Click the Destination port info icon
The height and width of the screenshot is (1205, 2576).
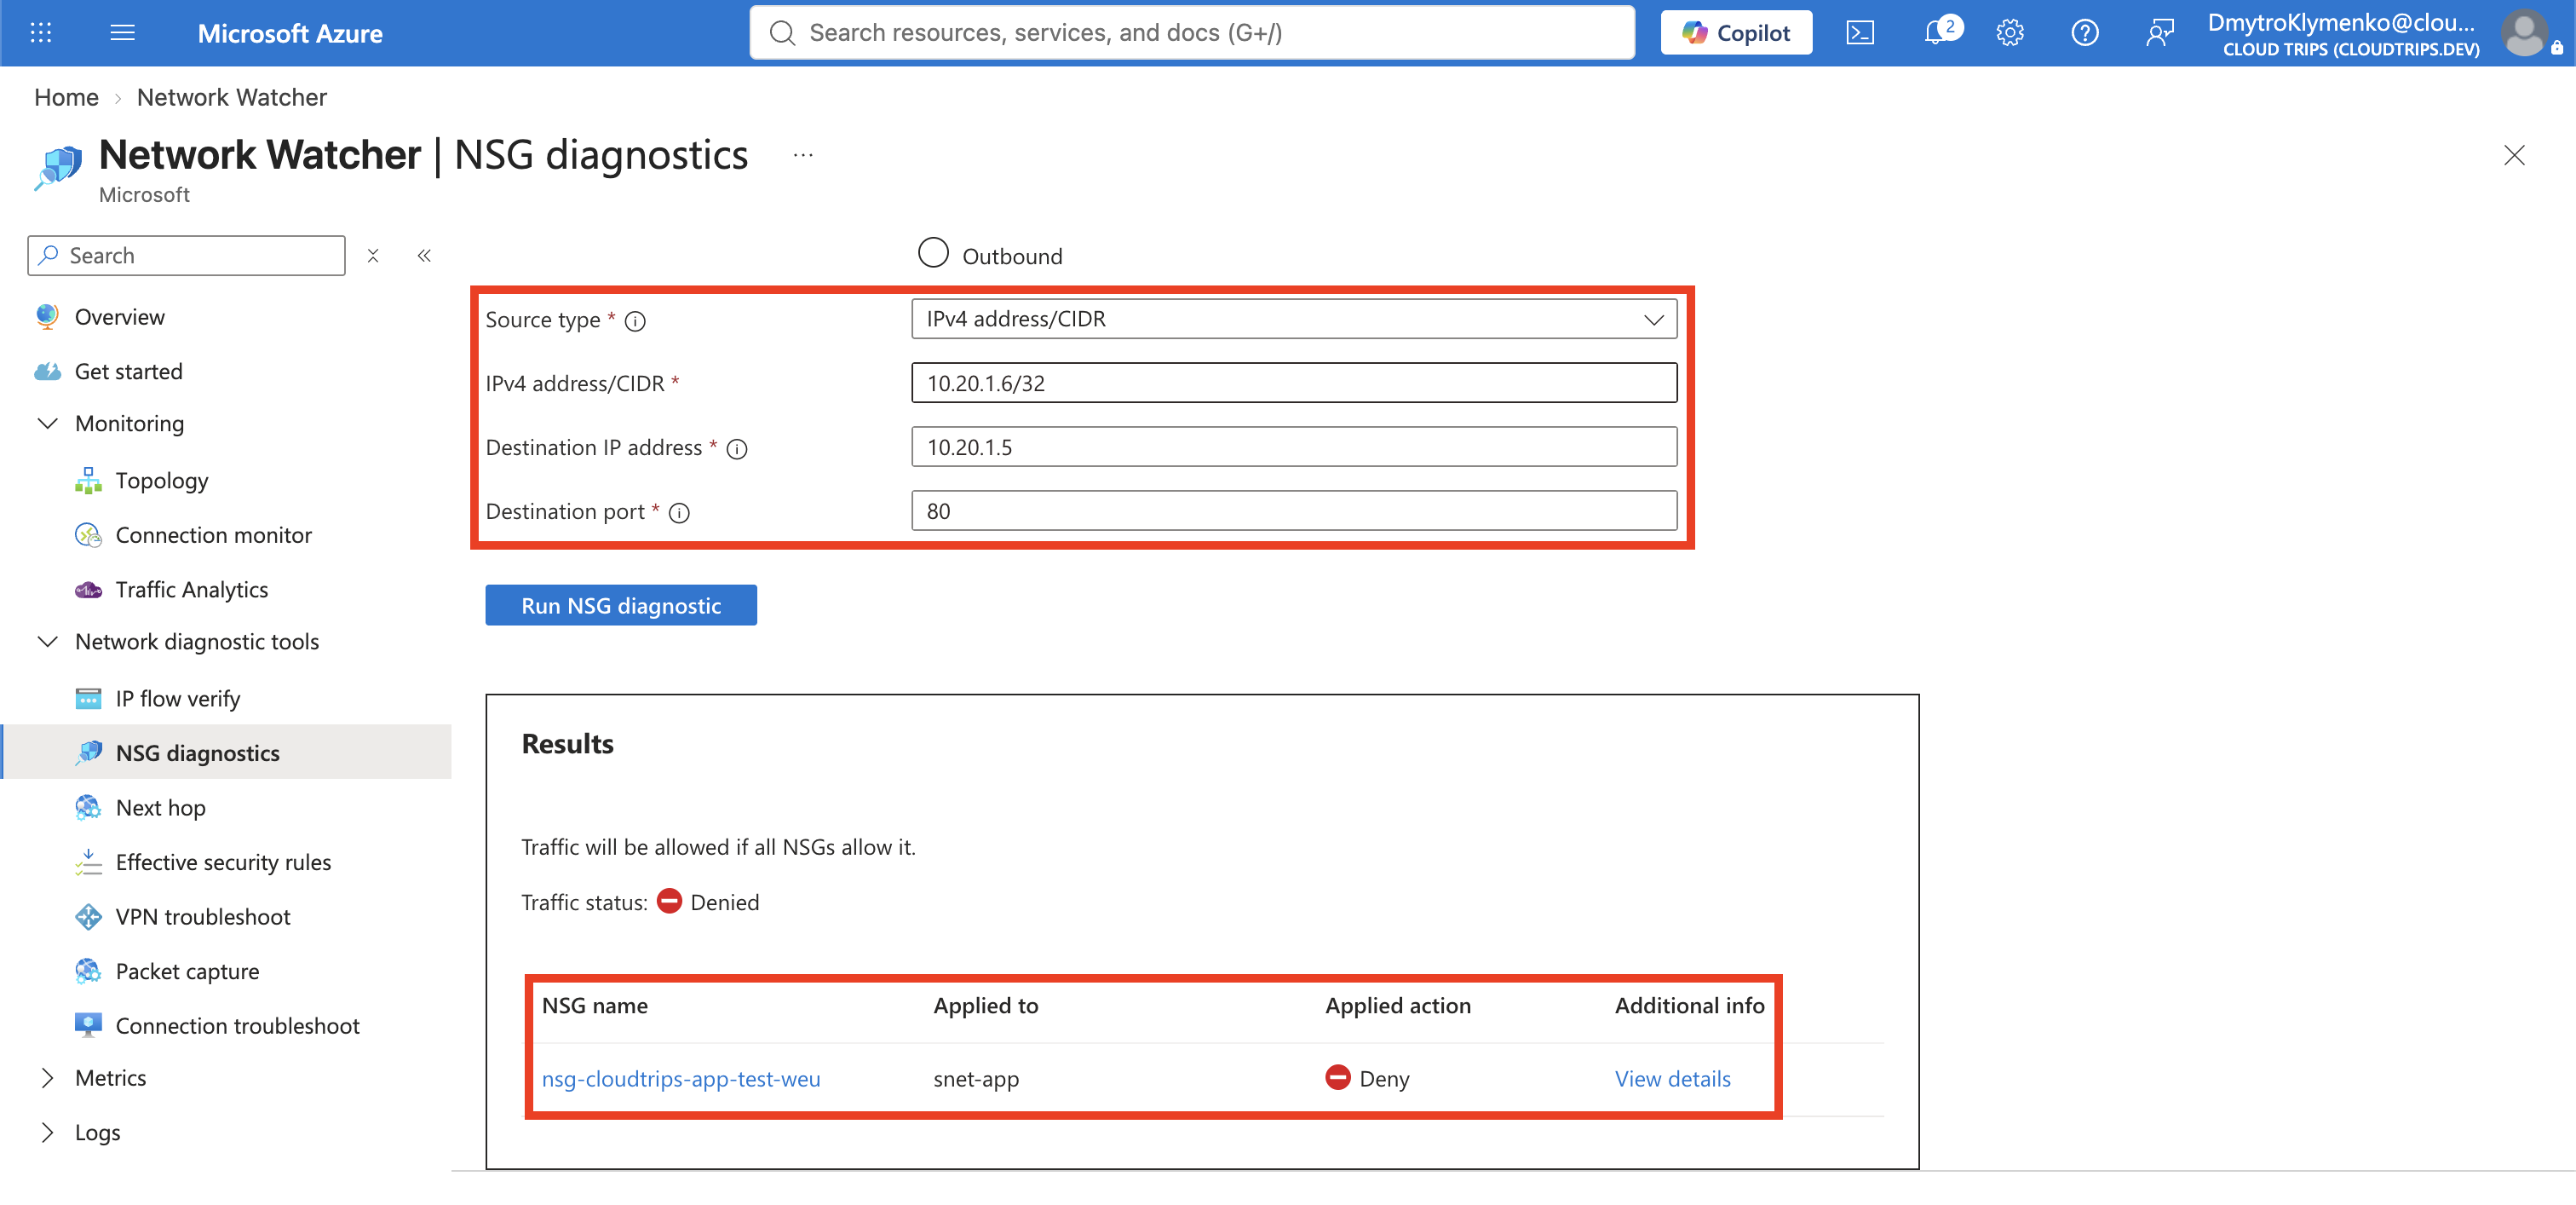click(x=679, y=513)
